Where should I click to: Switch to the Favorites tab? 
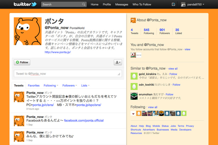(x=34, y=85)
